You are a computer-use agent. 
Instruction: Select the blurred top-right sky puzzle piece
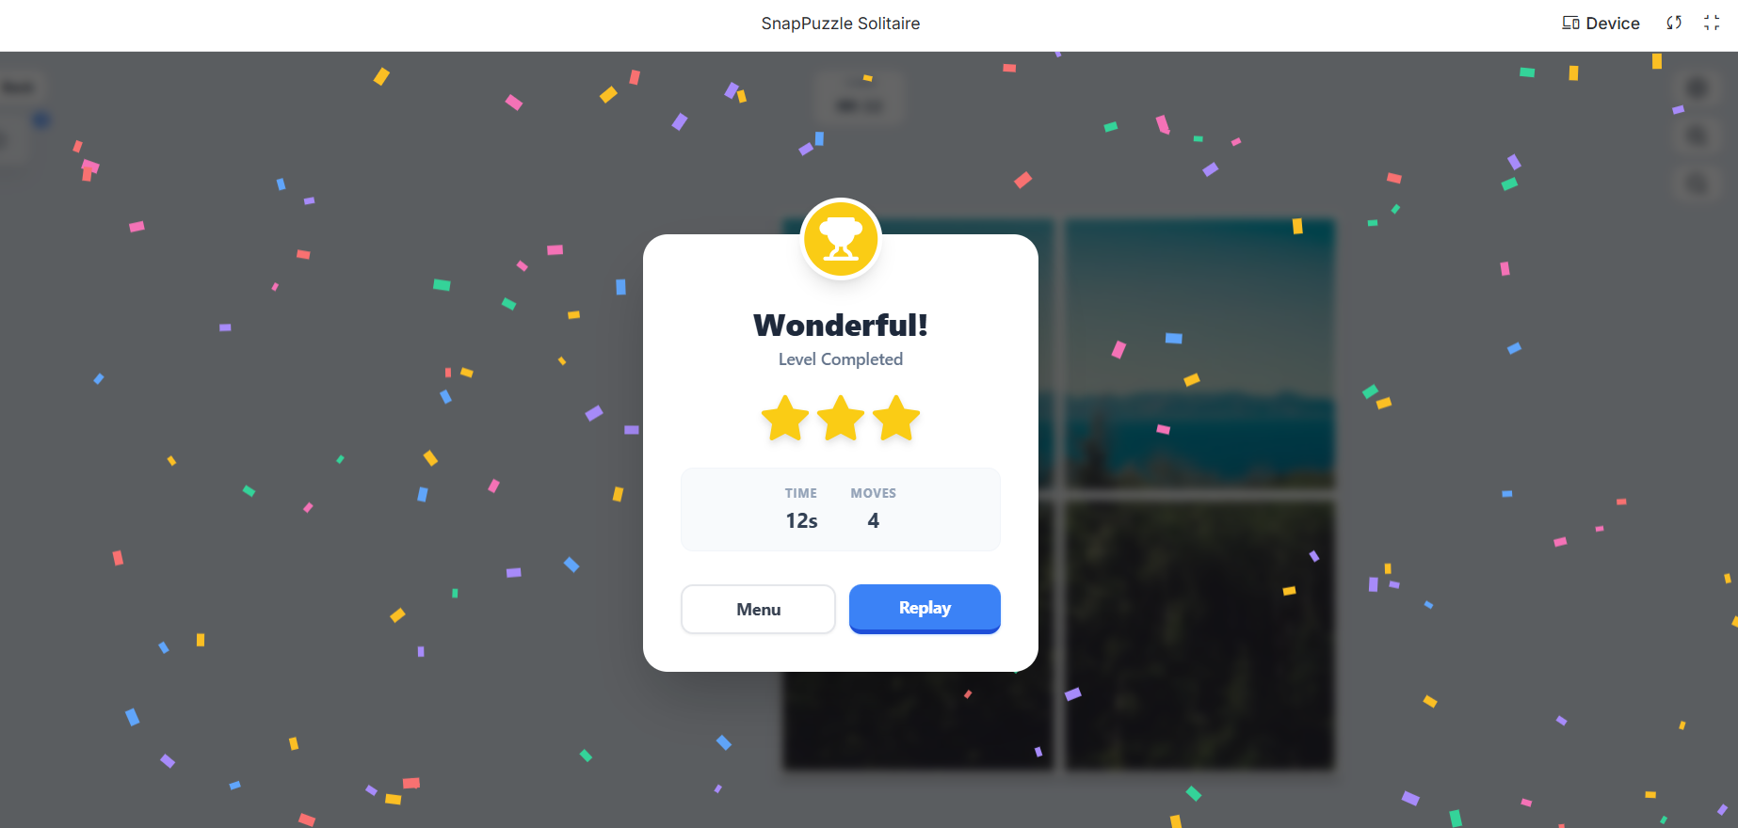coord(1199,354)
